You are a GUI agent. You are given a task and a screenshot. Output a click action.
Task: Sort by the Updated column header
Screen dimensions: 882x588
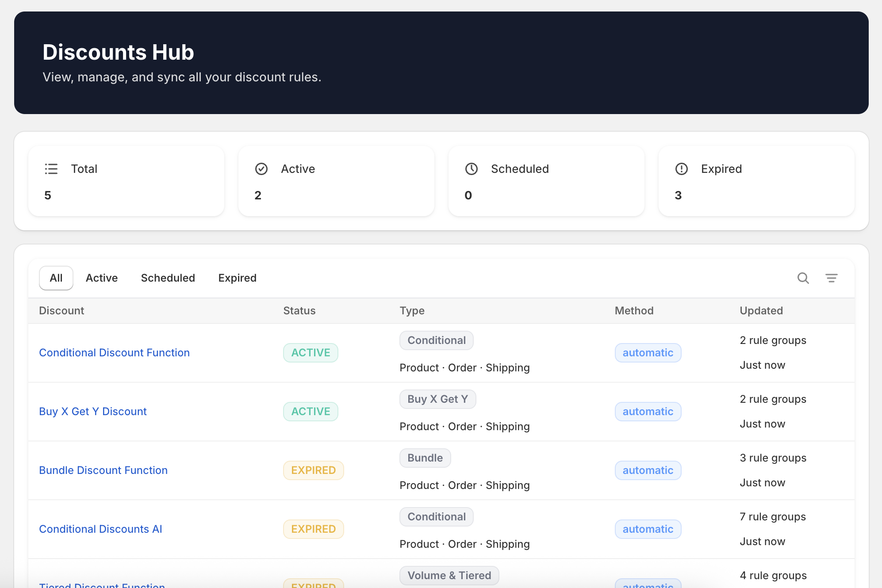coord(761,310)
